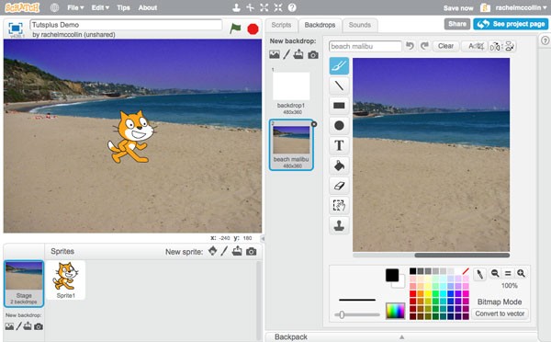Toggle full screen stage mode

click(x=16, y=28)
